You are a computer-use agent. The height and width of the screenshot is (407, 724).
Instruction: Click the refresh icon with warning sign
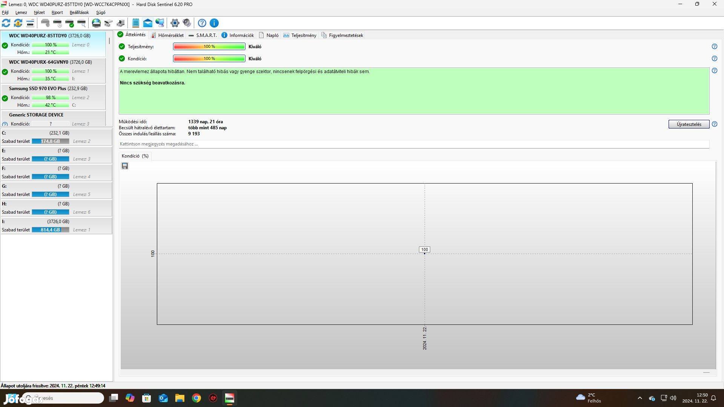18,23
